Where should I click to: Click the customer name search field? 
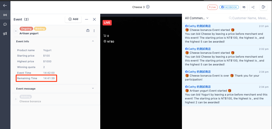pyautogui.click(x=248, y=18)
